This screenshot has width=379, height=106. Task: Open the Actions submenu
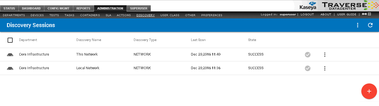tap(124, 15)
